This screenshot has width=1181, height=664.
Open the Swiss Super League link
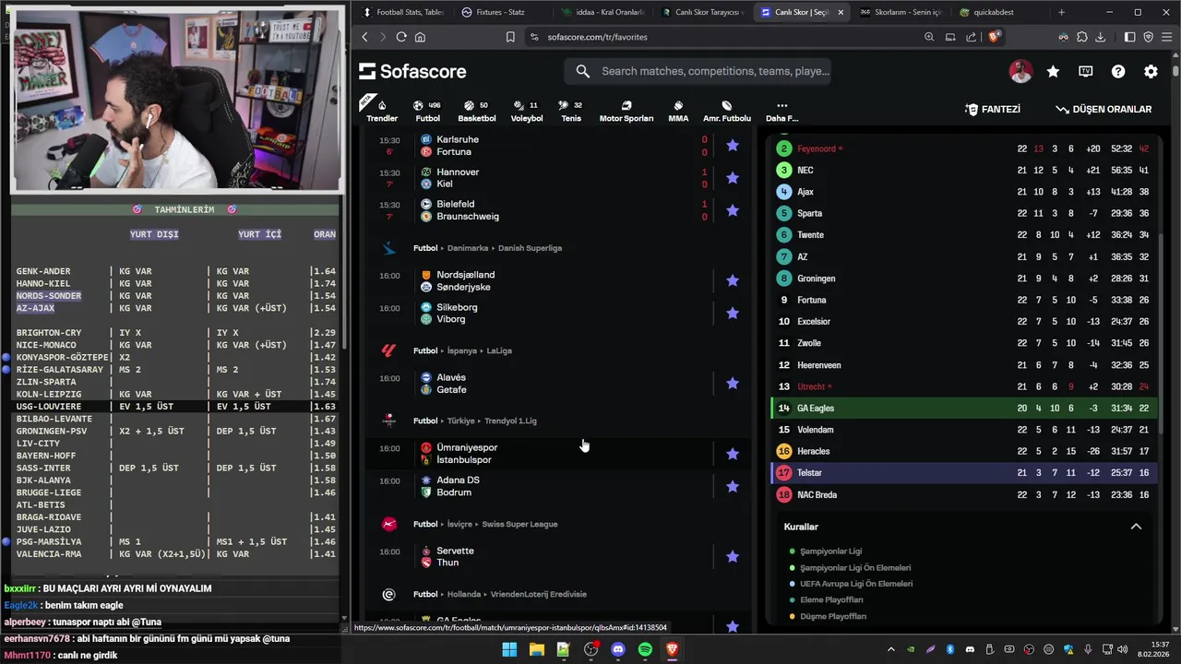point(519,524)
